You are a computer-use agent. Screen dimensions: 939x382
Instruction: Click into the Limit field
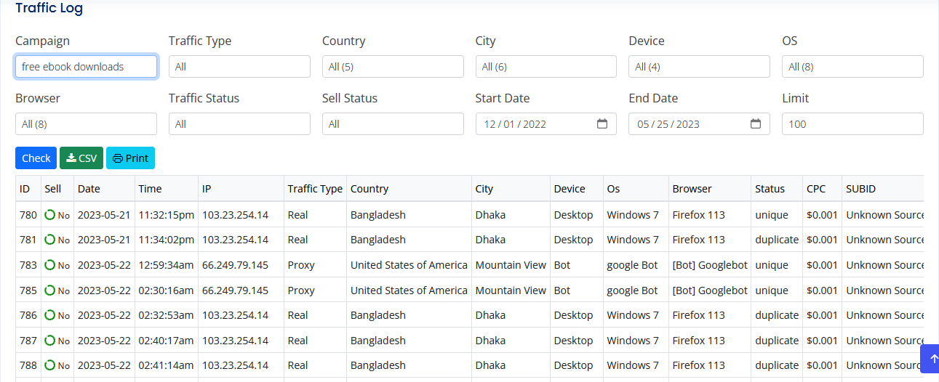coord(852,124)
